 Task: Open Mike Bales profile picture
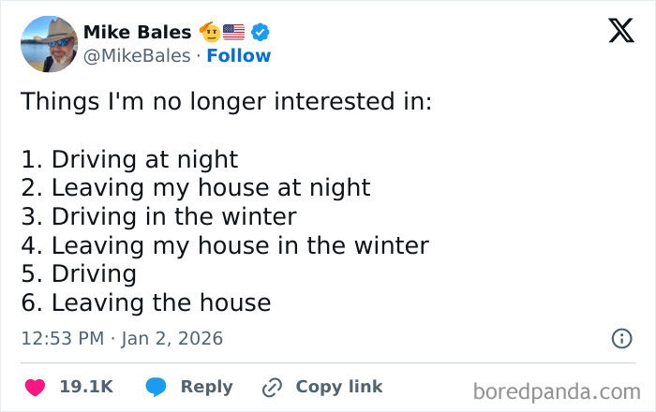49,44
